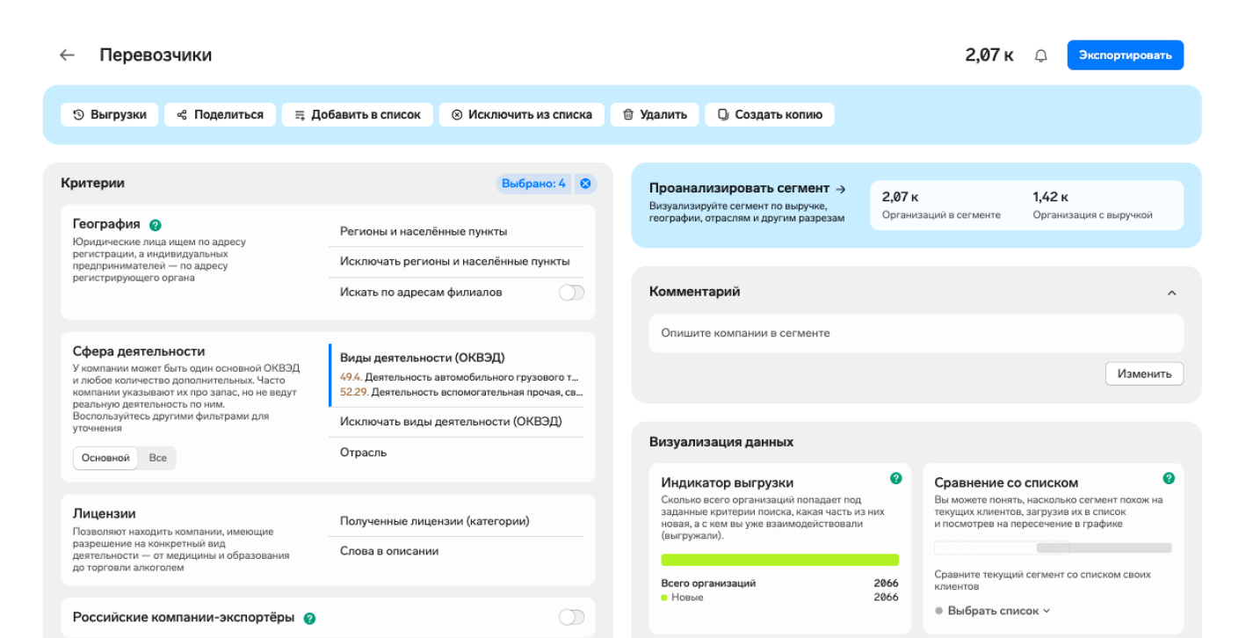Click the Изменить button under the comment
The width and height of the screenshot is (1246, 638).
(1144, 373)
